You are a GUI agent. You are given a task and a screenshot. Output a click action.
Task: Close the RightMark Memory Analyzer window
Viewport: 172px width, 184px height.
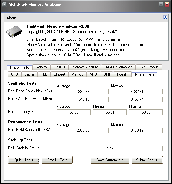[x=167, y=5]
